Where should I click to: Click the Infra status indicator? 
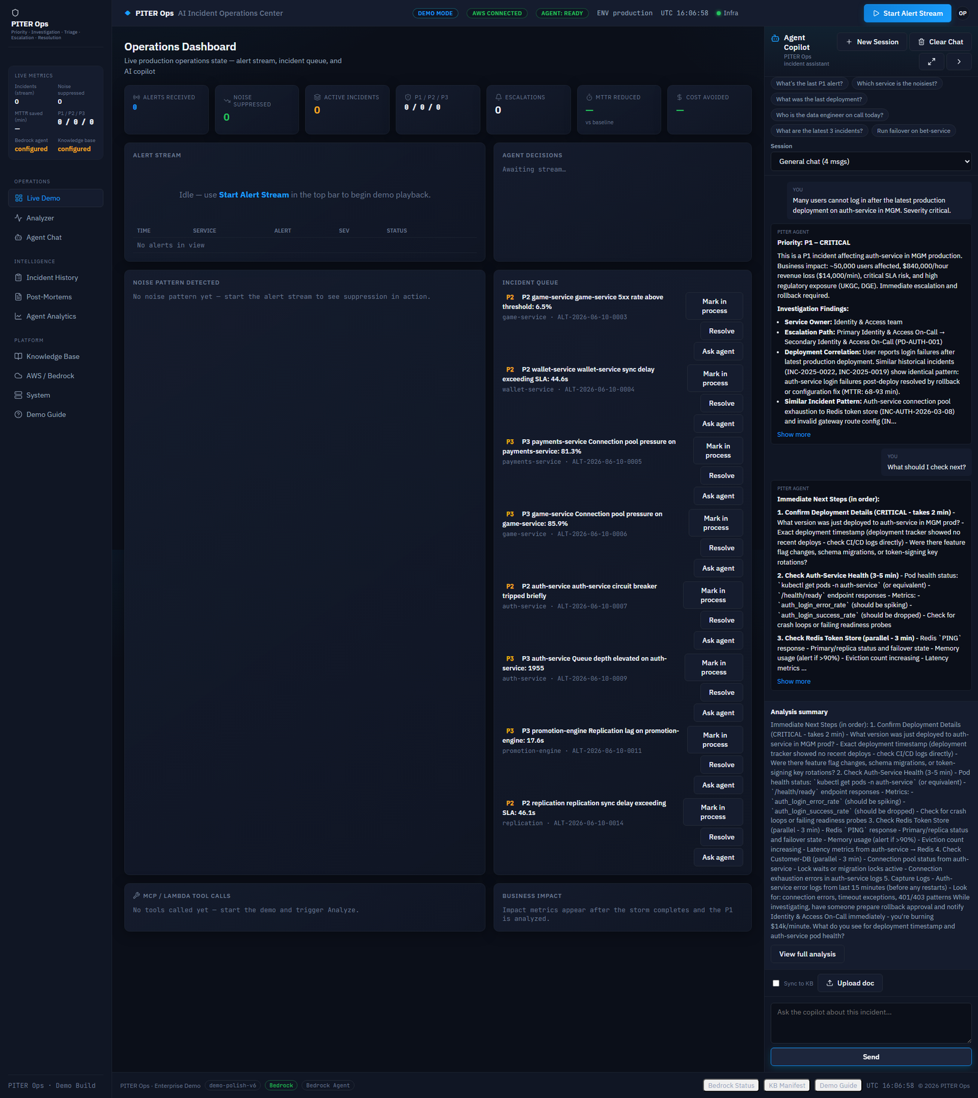[727, 13]
